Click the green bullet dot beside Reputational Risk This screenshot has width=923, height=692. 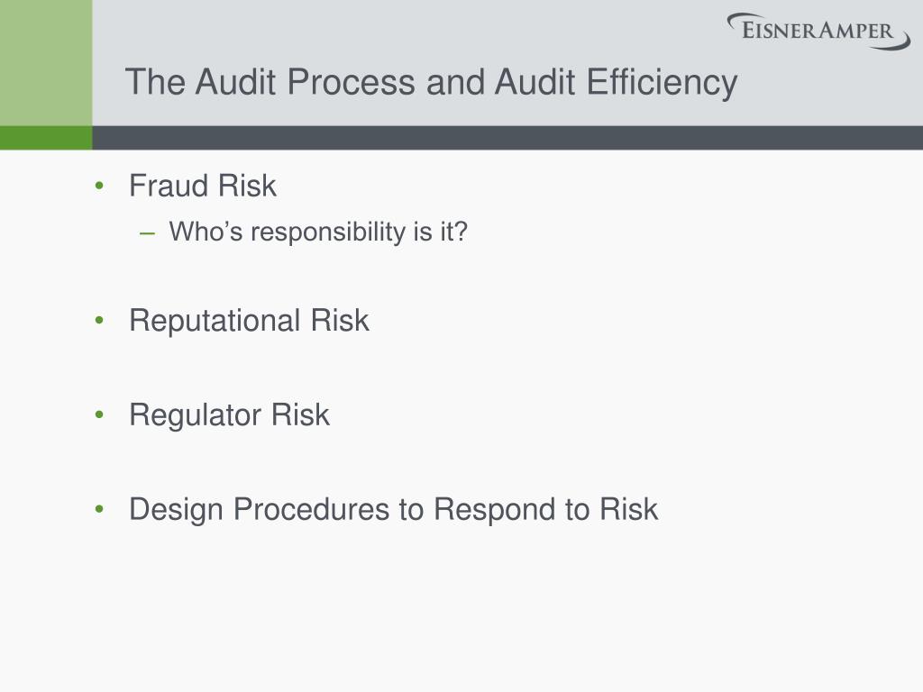pyautogui.click(x=99, y=321)
